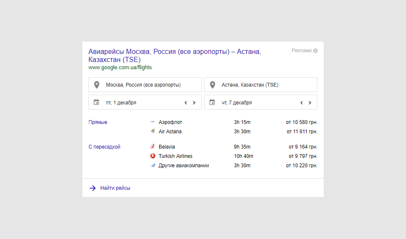406x239 pixels.
Task: Click the Air Astana duration 3h 30m
Action: (242, 132)
